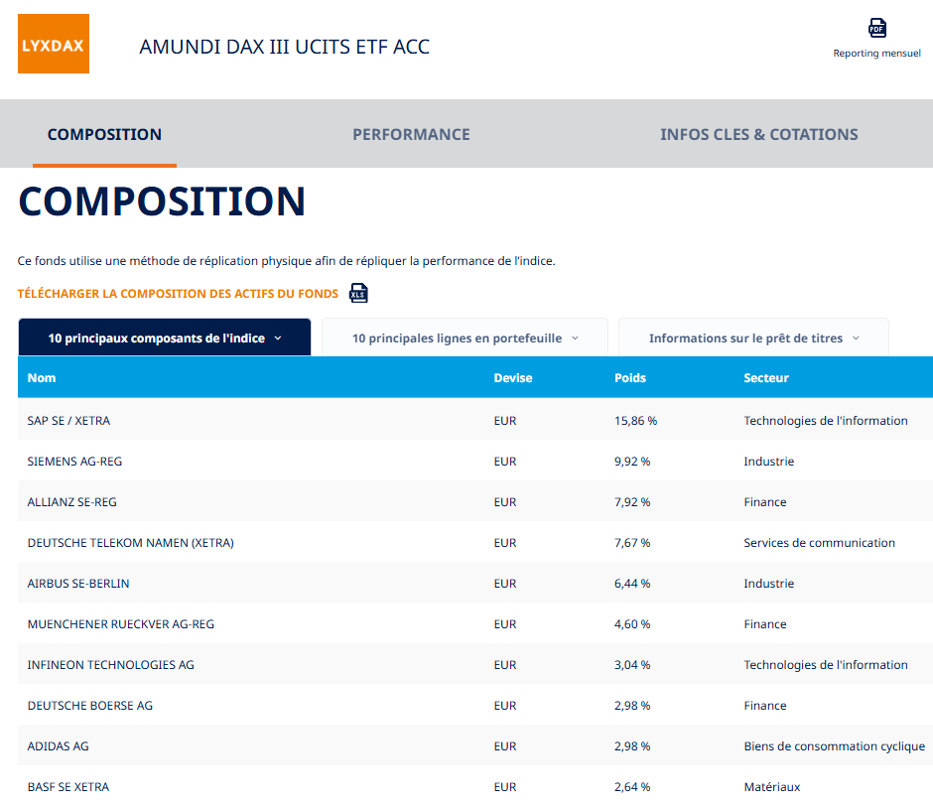The width and height of the screenshot is (933, 805).
Task: Select MUENCHENER RUECKVER AG-REG name
Action: pos(121,624)
